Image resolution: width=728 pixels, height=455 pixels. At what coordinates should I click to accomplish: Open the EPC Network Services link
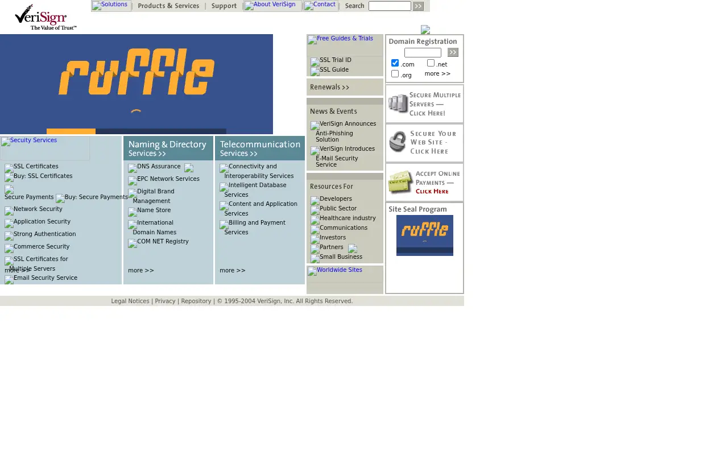pos(168,179)
